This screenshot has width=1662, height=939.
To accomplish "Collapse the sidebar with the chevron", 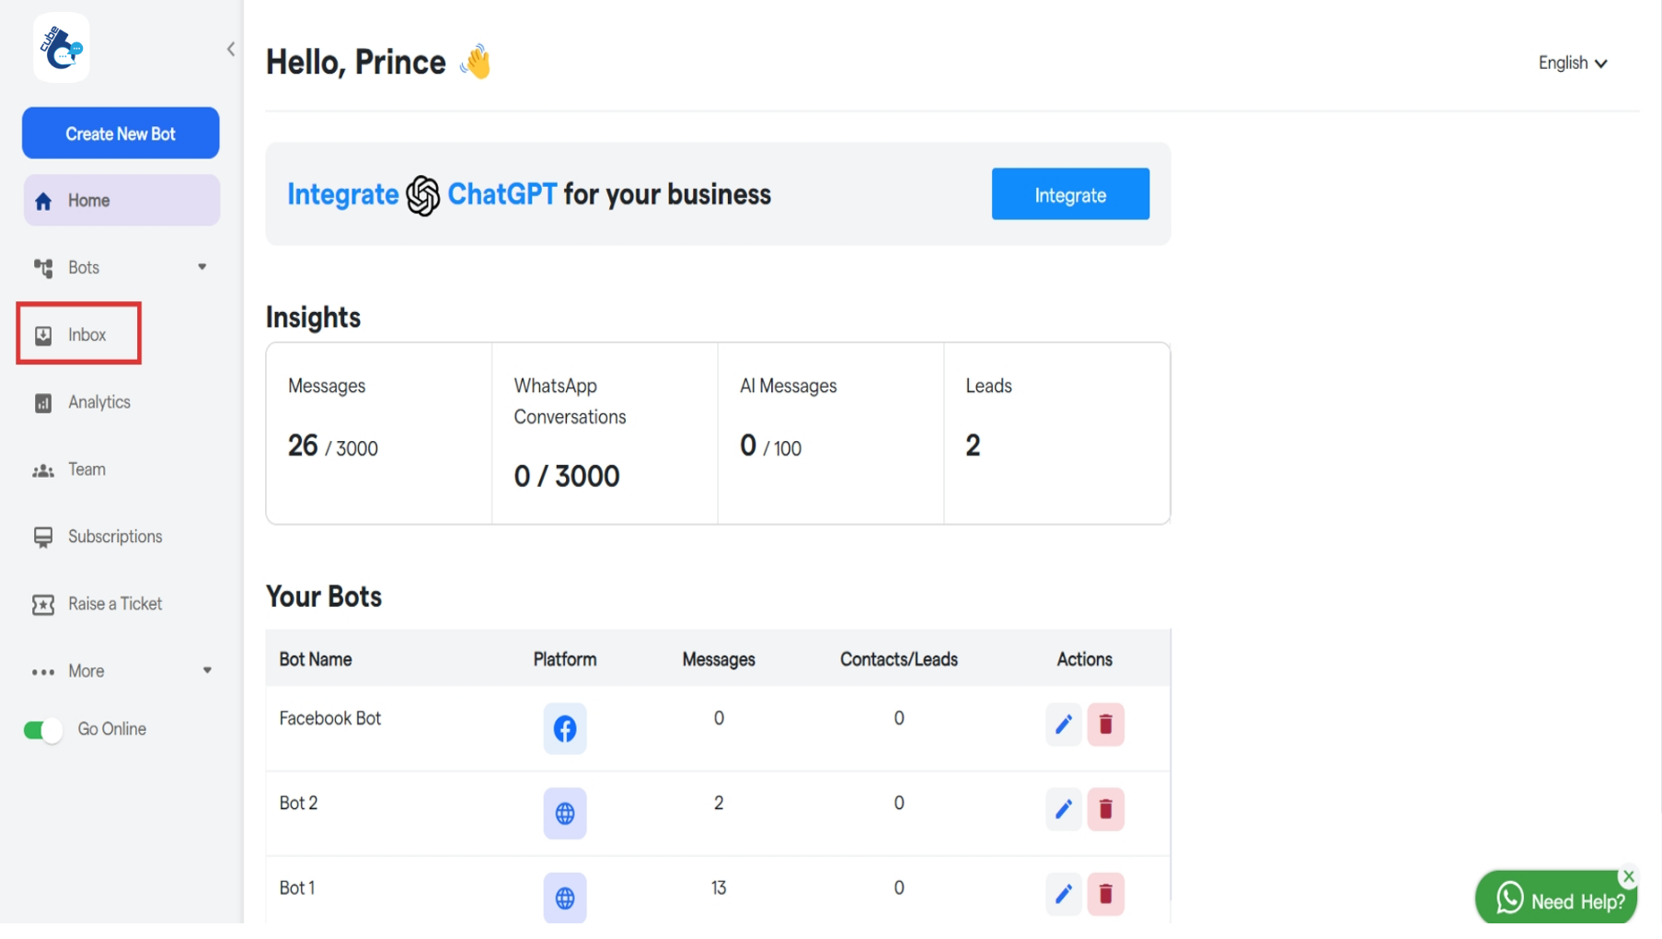I will tap(231, 50).
